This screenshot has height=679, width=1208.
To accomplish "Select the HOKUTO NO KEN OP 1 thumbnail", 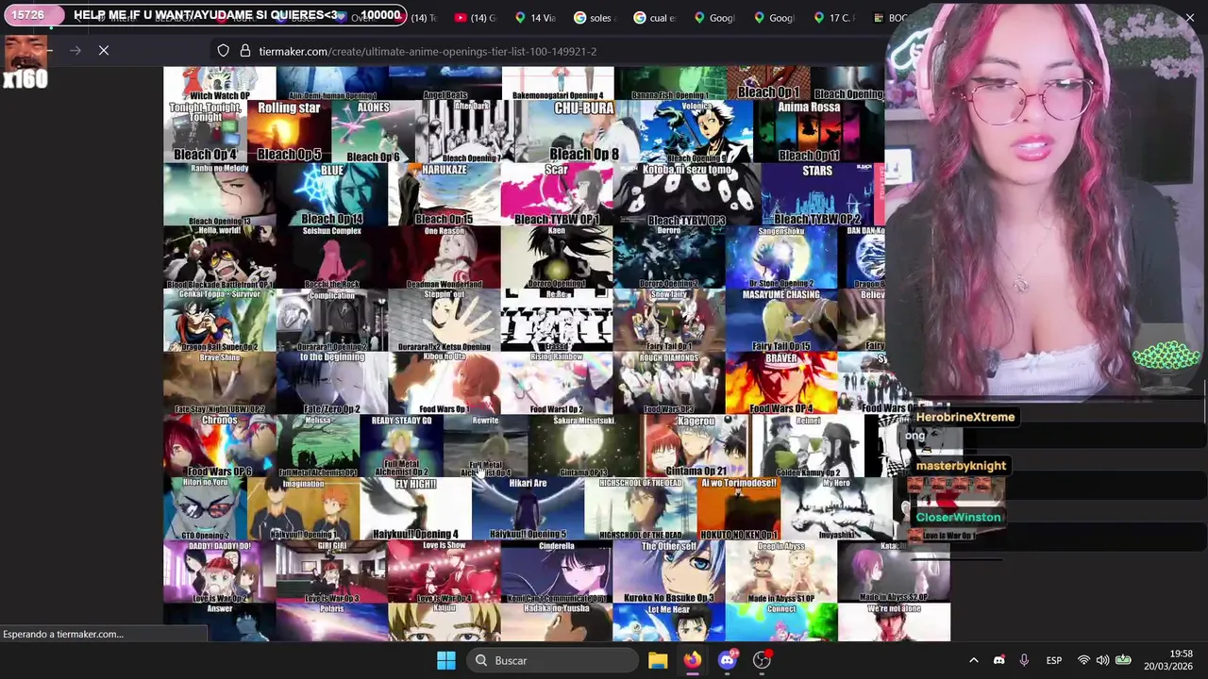I will point(739,509).
